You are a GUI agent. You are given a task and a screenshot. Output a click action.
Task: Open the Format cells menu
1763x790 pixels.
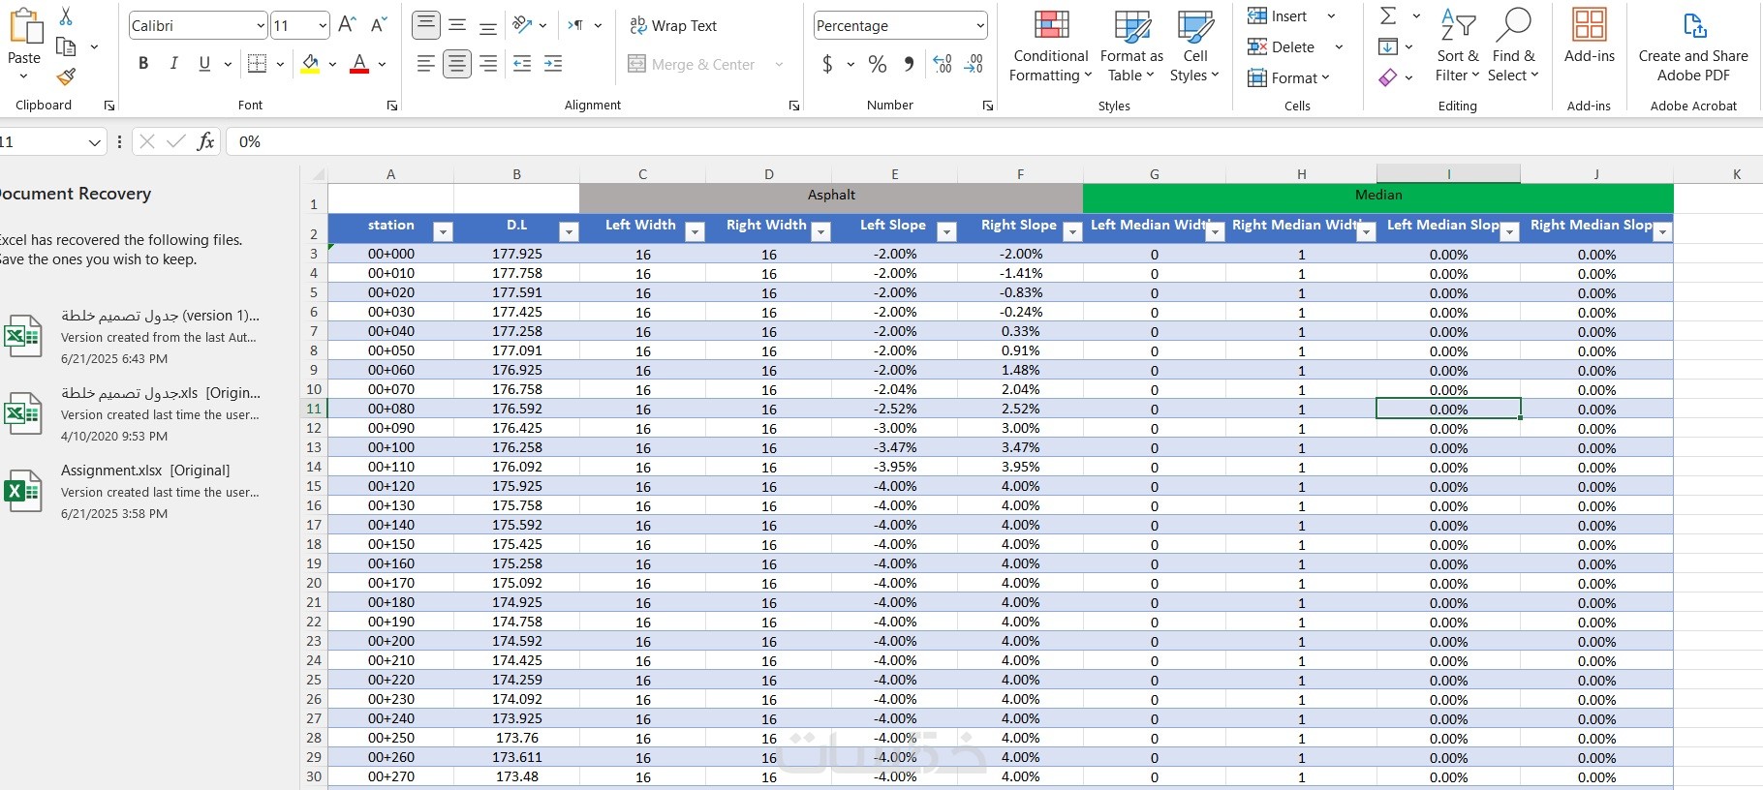1288,77
